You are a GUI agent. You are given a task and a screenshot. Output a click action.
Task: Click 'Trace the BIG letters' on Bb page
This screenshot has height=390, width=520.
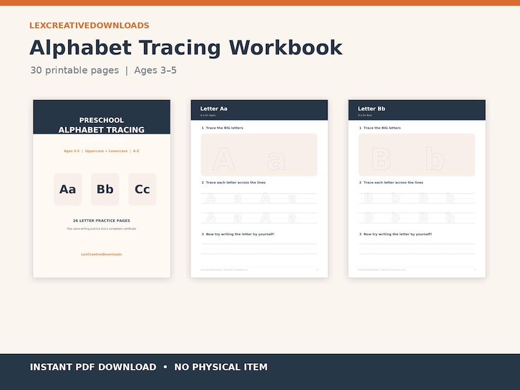coord(382,128)
